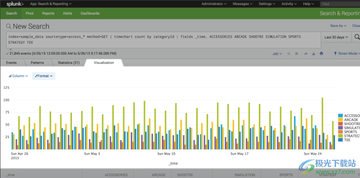Open Last 30 days time range picker
360x178 pixels.
coord(336,37)
